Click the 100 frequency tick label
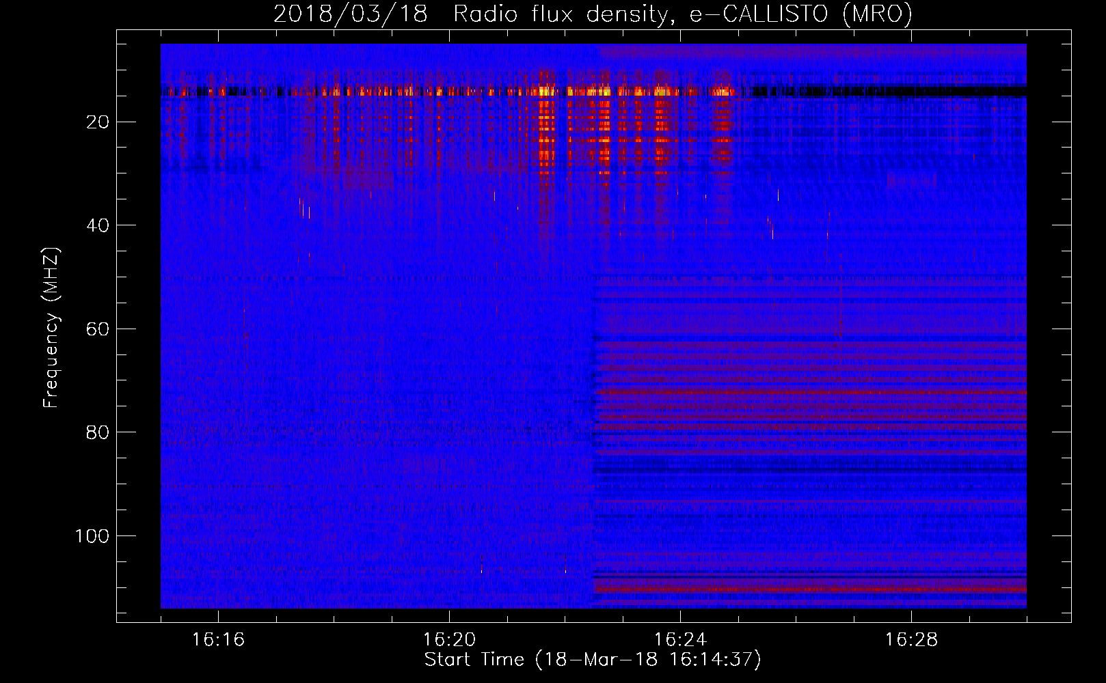1106x683 pixels. [x=93, y=536]
